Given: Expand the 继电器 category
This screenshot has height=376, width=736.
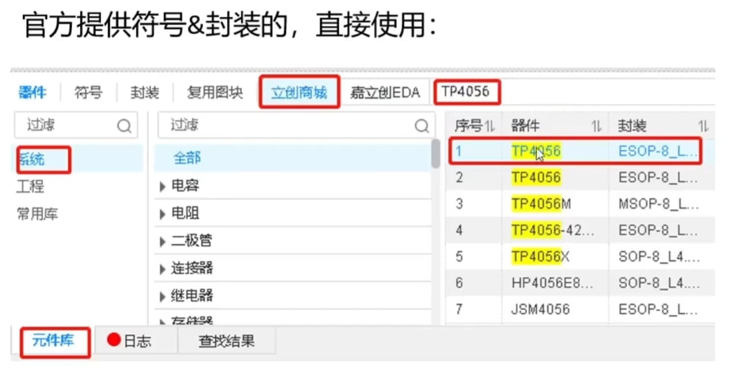Looking at the screenshot, I should pos(163,297).
